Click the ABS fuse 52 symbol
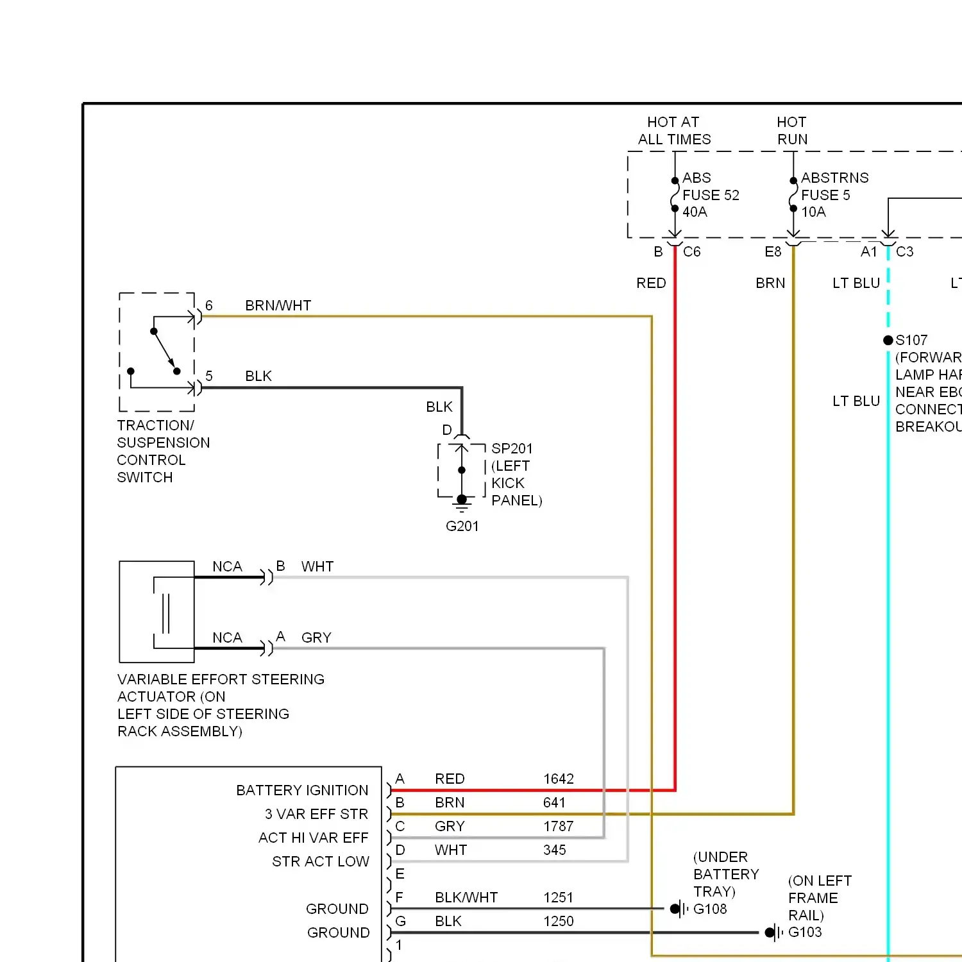 pyautogui.click(x=675, y=194)
